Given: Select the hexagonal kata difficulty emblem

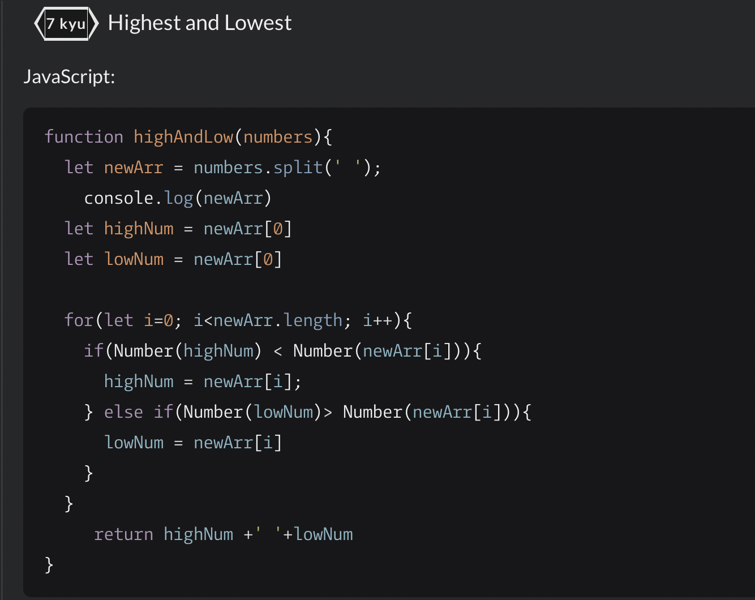Looking at the screenshot, I should 65,24.
